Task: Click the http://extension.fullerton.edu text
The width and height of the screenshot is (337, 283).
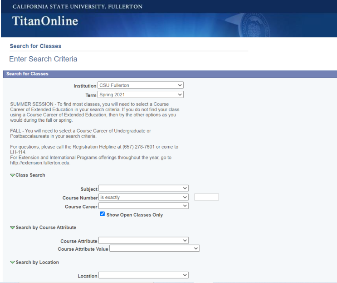Action: (x=40, y=163)
